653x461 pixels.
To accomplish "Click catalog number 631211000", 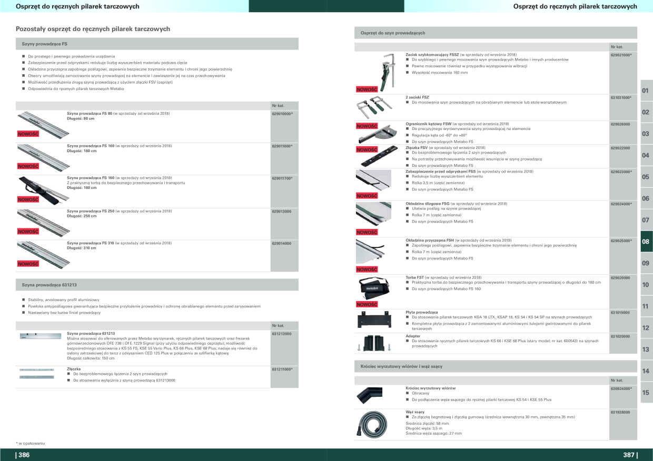I will [282, 369].
